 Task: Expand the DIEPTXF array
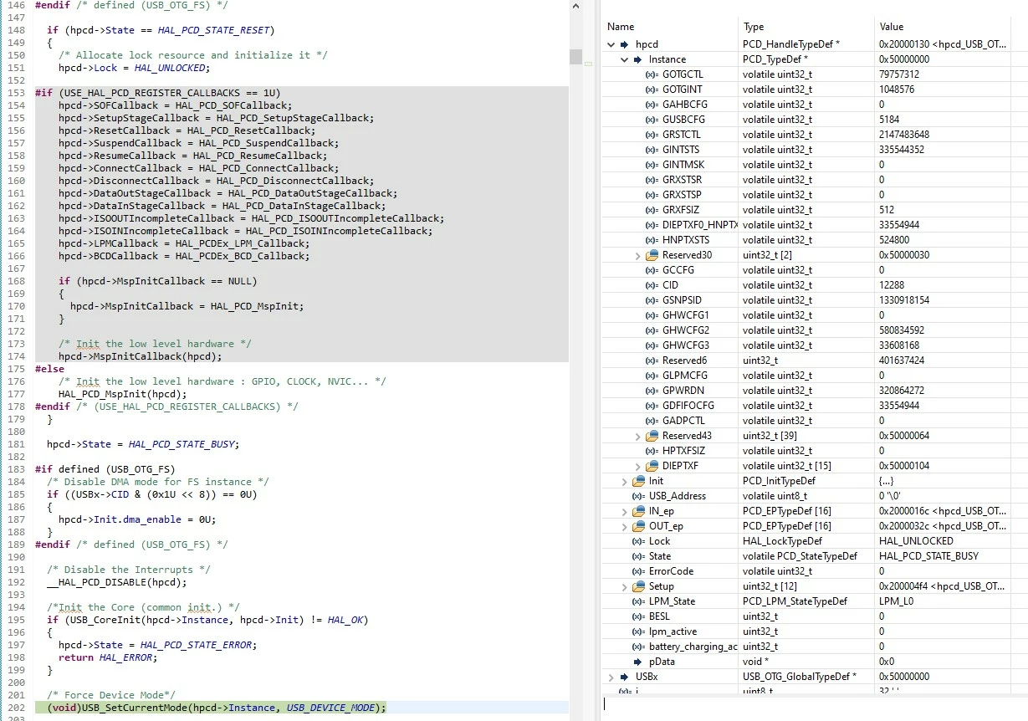(639, 466)
